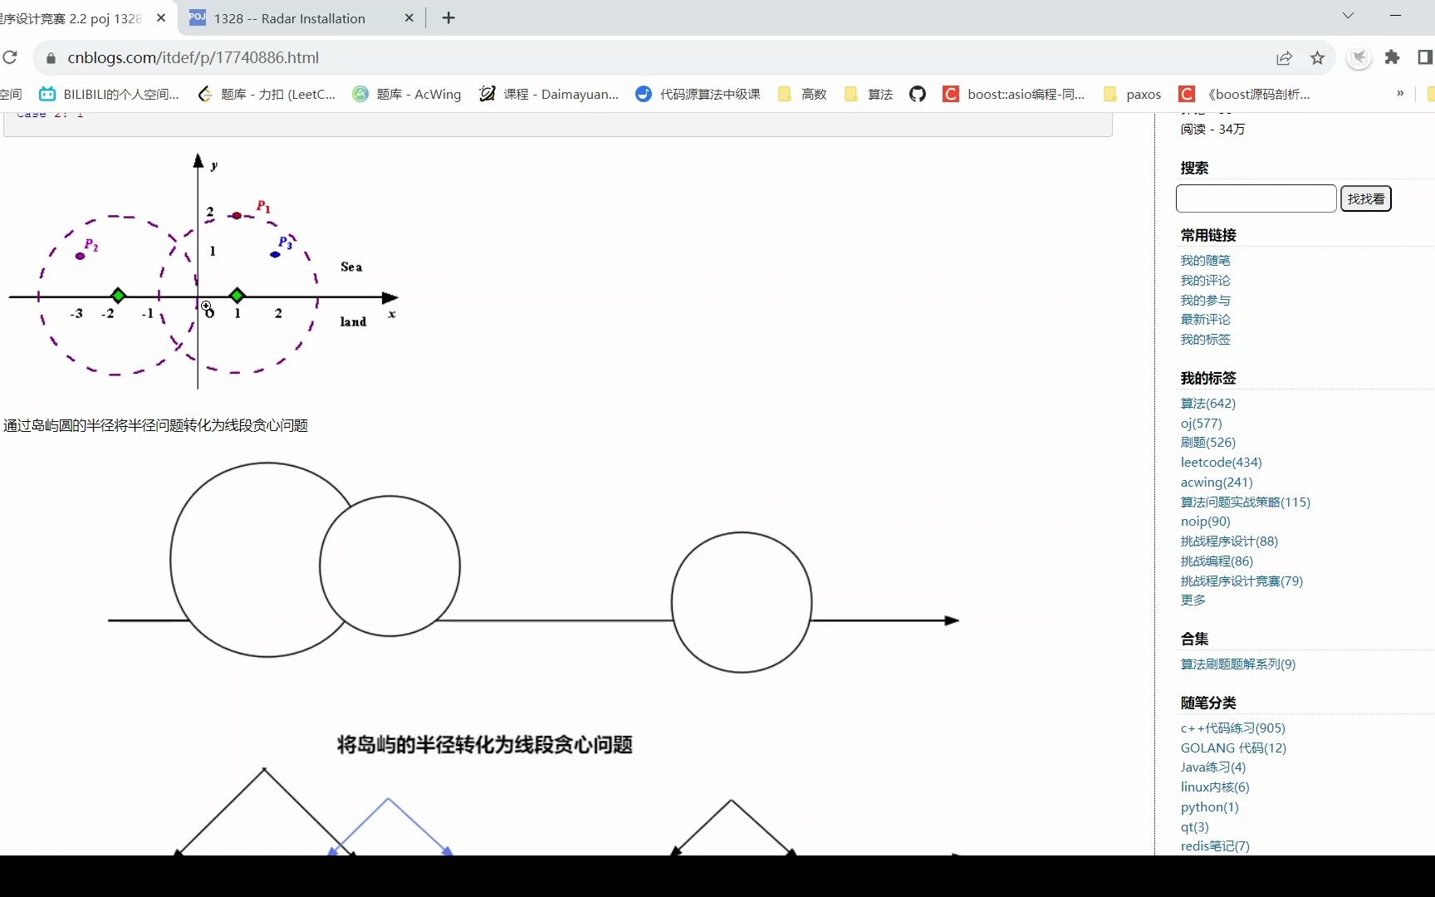Click the lock icon in address bar

[51, 58]
